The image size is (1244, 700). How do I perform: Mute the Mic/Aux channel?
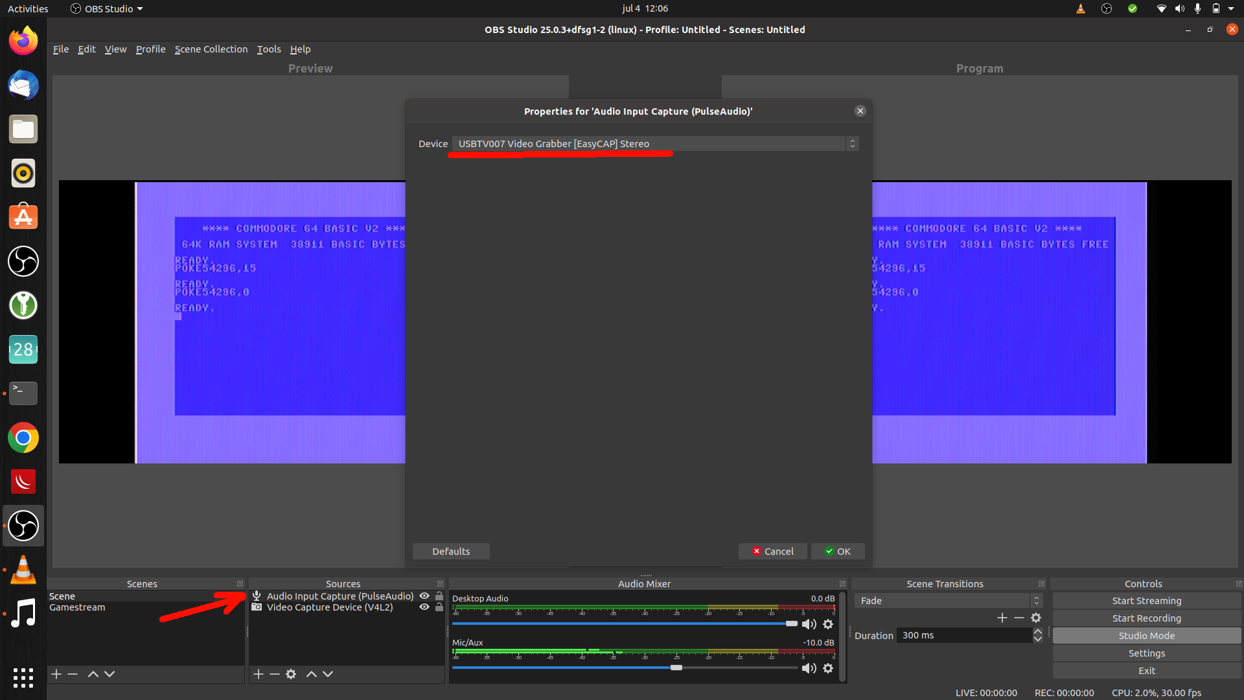coord(809,668)
